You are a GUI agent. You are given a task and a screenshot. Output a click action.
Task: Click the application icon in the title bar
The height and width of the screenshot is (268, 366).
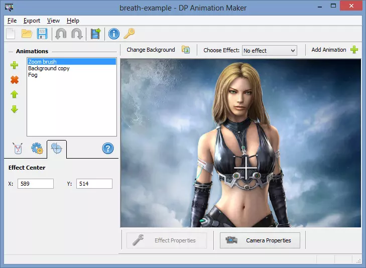pyautogui.click(x=9, y=7)
